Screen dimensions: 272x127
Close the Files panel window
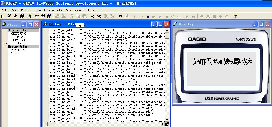pos(36,24)
